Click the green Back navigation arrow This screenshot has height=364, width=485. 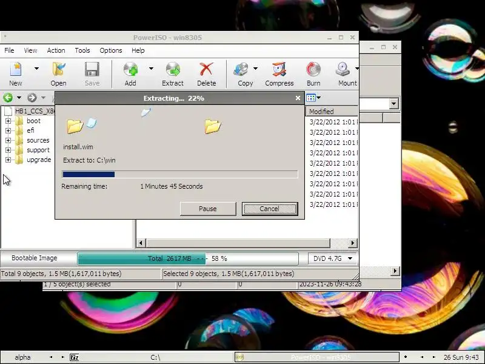8,98
